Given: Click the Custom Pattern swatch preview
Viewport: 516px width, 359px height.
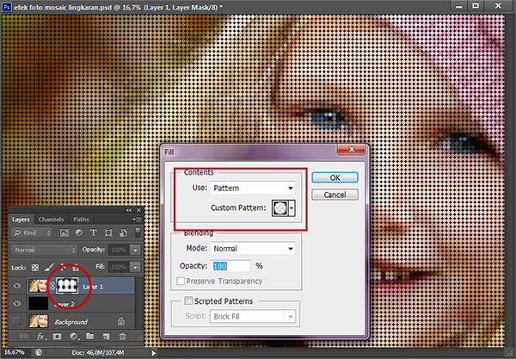Looking at the screenshot, I should 279,208.
